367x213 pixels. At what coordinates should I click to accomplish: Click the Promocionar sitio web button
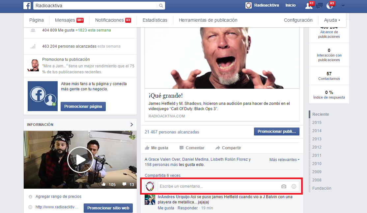point(108,208)
